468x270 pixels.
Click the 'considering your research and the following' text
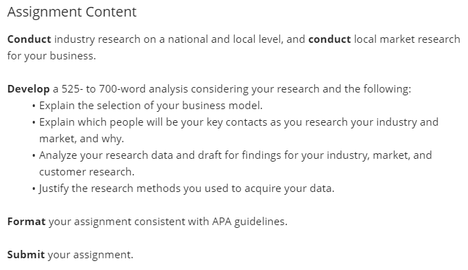click(301, 89)
